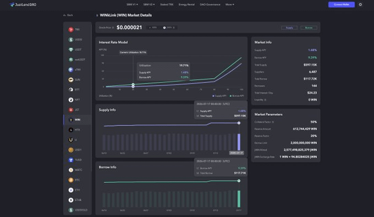Image resolution: width=374 pixels, height=217 pixels.
Task: Select the TRX market icon
Action: [x=71, y=30]
